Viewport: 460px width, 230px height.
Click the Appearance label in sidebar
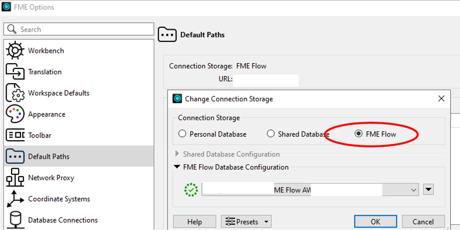(46, 114)
